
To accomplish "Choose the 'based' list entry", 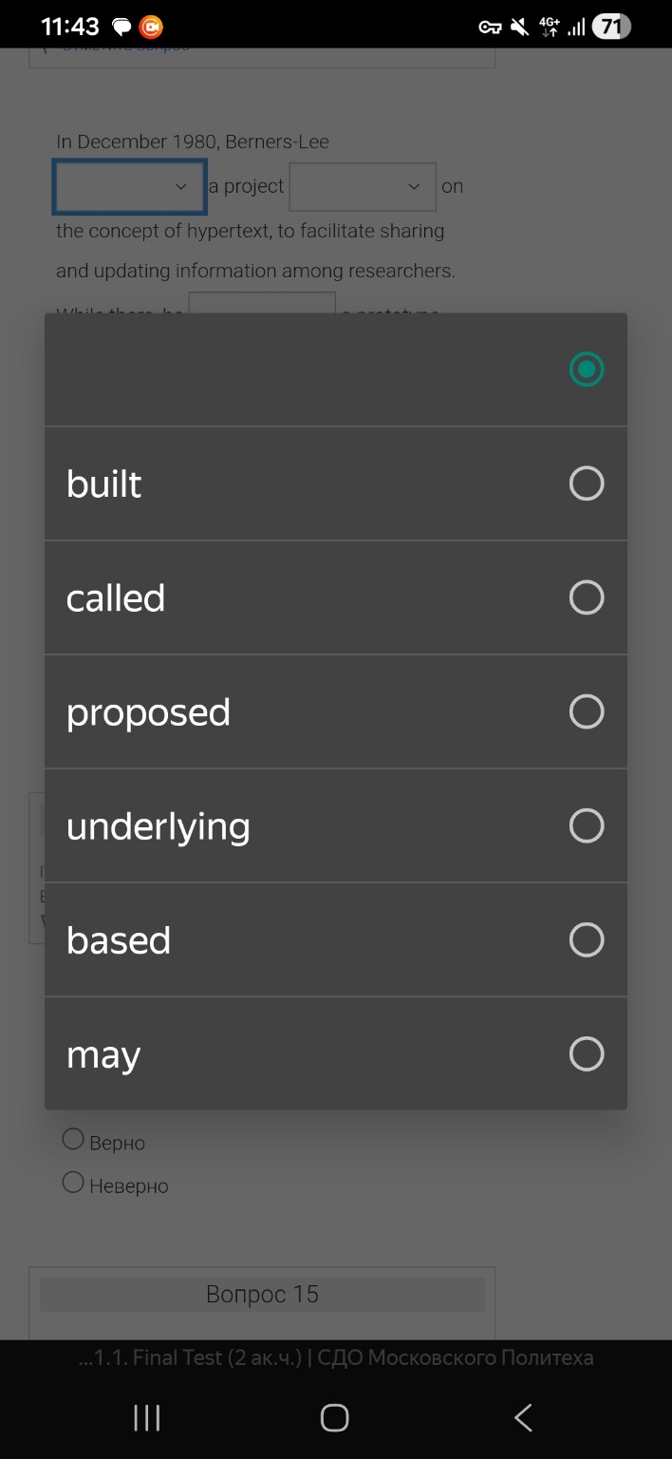I will point(335,939).
